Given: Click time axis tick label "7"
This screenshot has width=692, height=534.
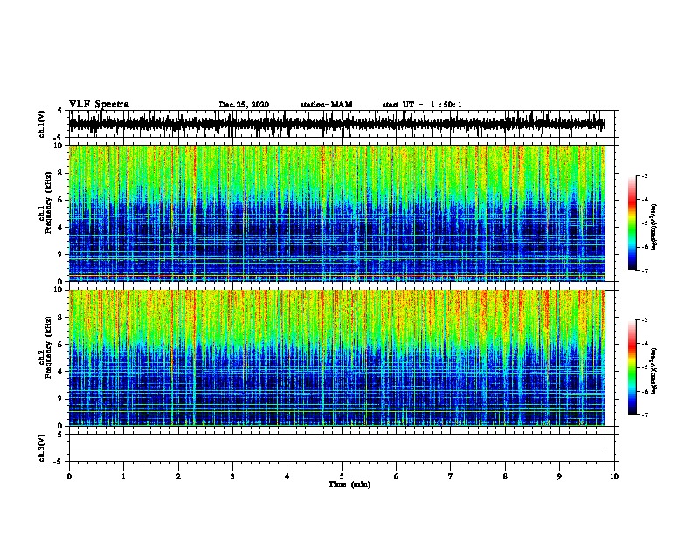Looking at the screenshot, I should (x=451, y=476).
